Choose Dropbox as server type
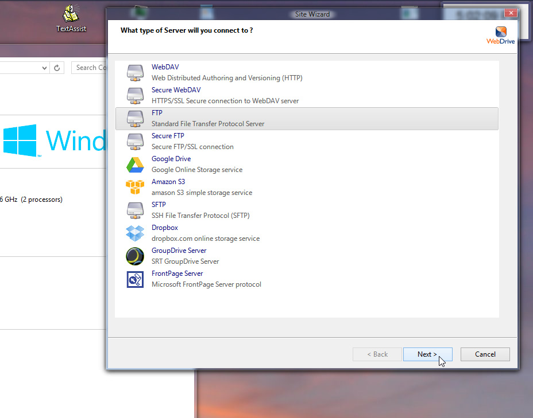Screen dimensions: 533x418 [x=164, y=228]
